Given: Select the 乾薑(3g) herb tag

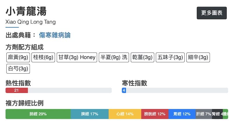Looking at the screenshot, I should 142,57.
